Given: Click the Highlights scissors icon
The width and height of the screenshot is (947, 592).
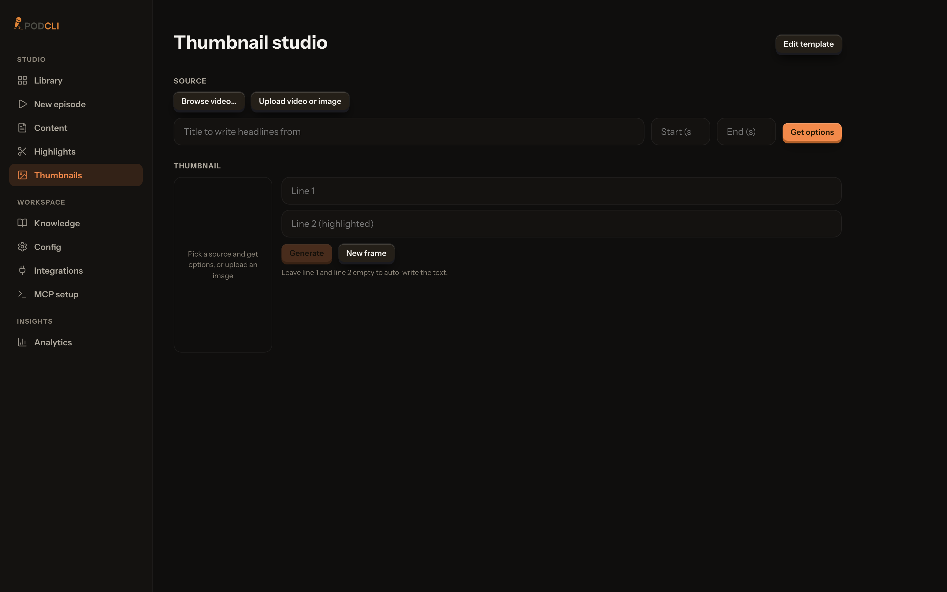Looking at the screenshot, I should 22,152.
